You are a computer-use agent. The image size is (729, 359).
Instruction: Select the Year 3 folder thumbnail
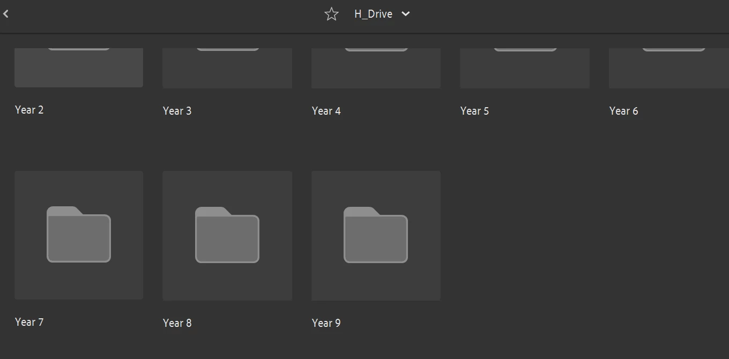[227, 68]
